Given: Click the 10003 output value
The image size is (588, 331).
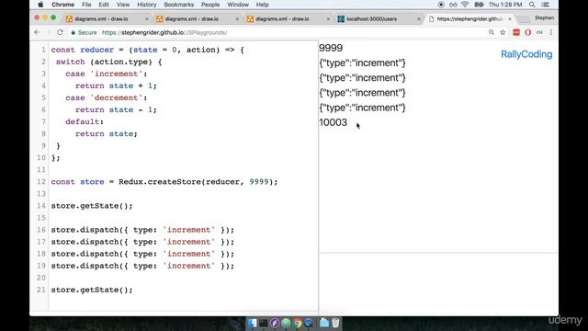Looking at the screenshot, I should (333, 122).
